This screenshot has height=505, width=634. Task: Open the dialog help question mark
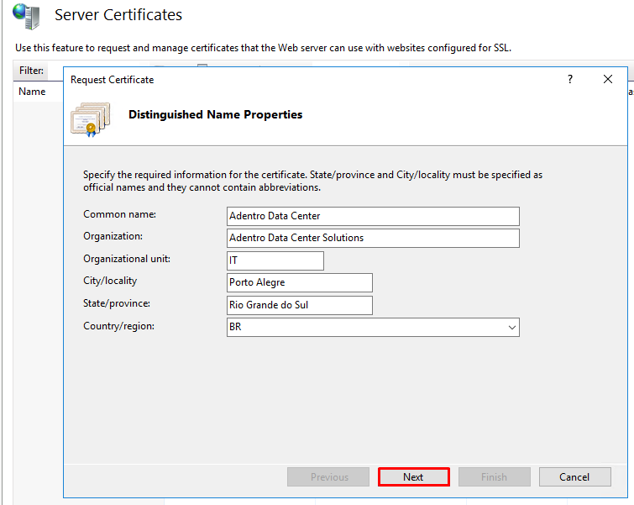click(x=570, y=79)
